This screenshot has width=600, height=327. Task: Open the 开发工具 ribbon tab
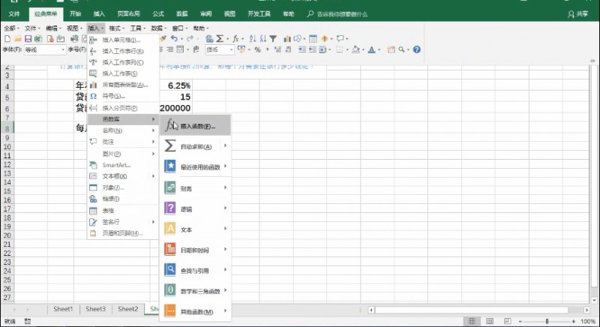(259, 13)
